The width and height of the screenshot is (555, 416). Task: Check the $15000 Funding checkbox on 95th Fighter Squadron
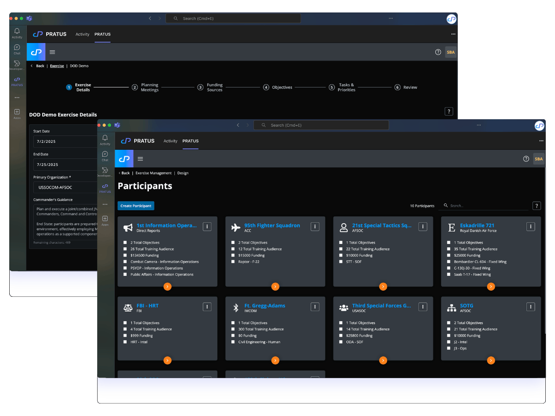point(234,255)
